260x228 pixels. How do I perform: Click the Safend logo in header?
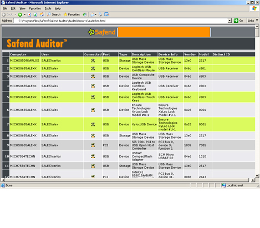(x=101, y=32)
